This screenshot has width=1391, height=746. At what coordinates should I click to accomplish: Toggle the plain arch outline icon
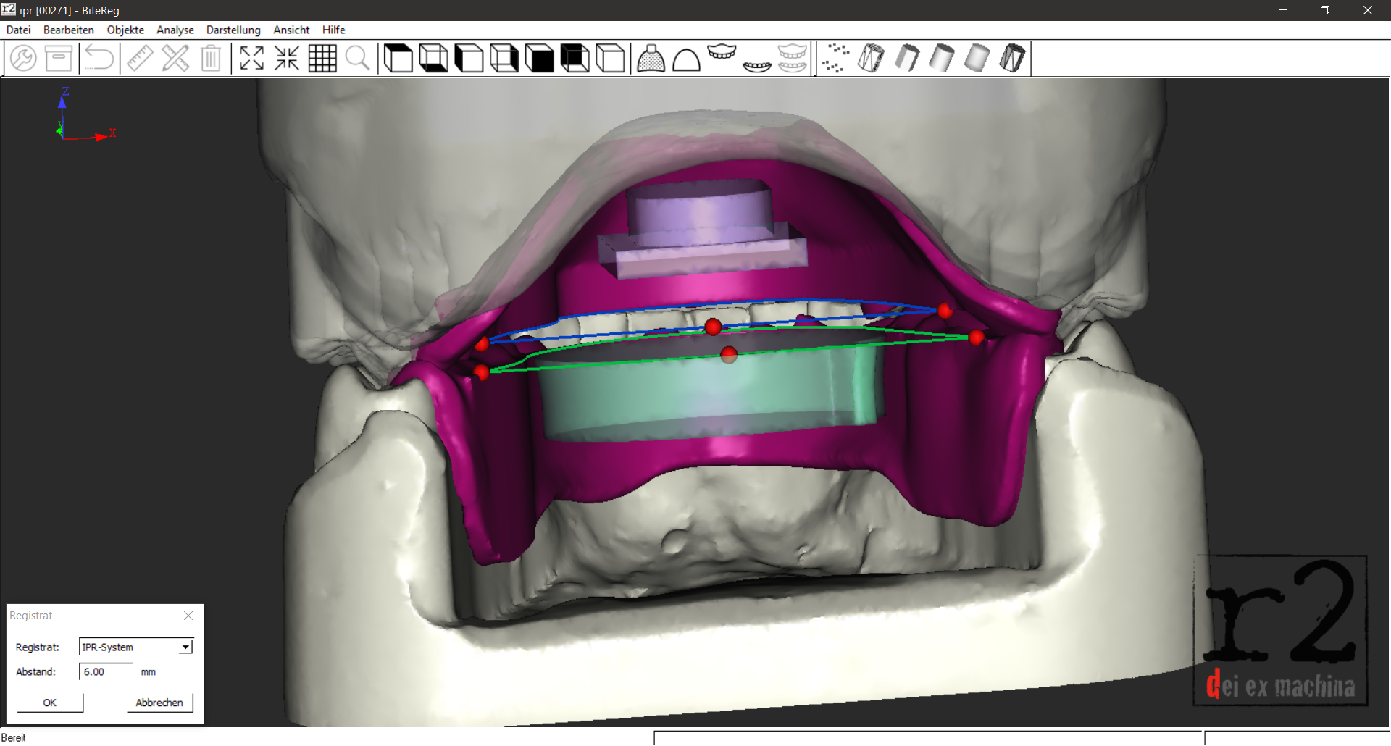pyautogui.click(x=686, y=58)
